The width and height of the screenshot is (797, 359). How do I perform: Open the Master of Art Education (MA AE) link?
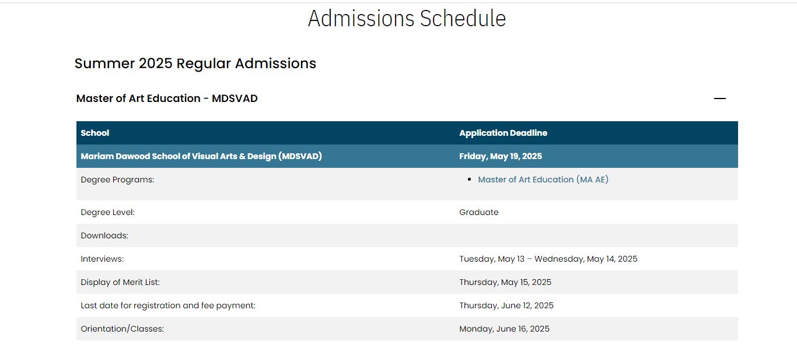(543, 179)
